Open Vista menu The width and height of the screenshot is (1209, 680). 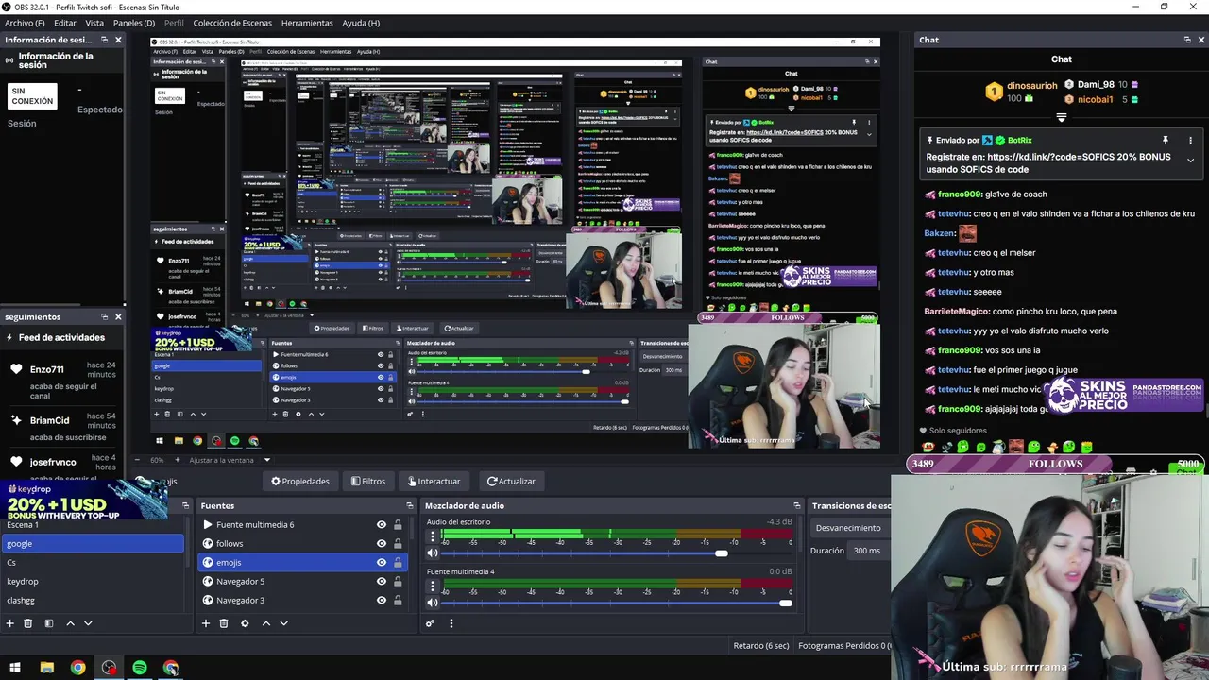[94, 23]
